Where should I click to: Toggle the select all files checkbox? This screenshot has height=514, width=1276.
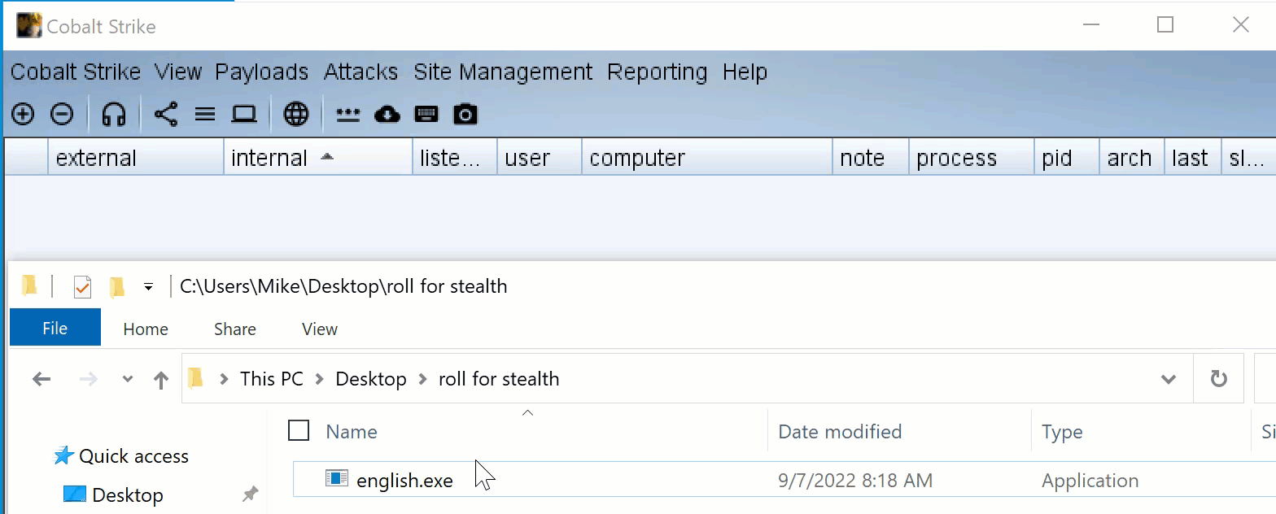(299, 430)
